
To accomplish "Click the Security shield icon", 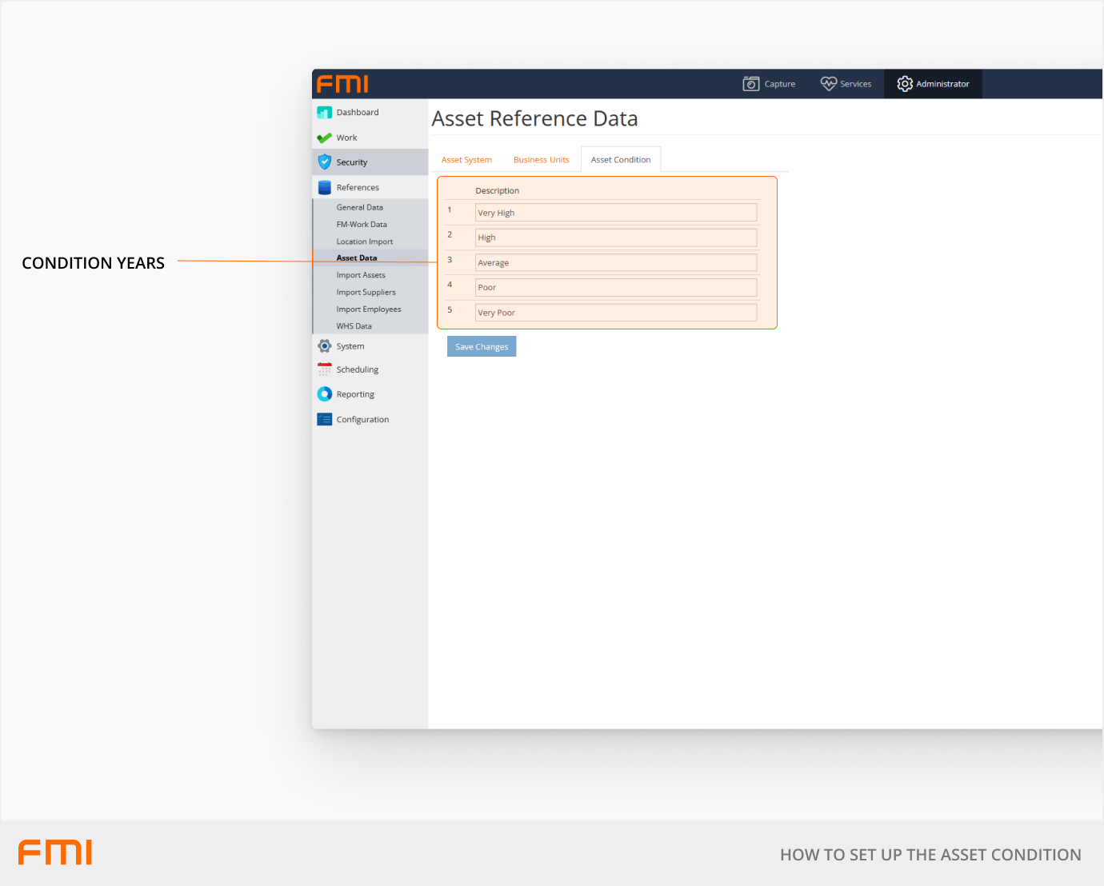I will [x=324, y=162].
